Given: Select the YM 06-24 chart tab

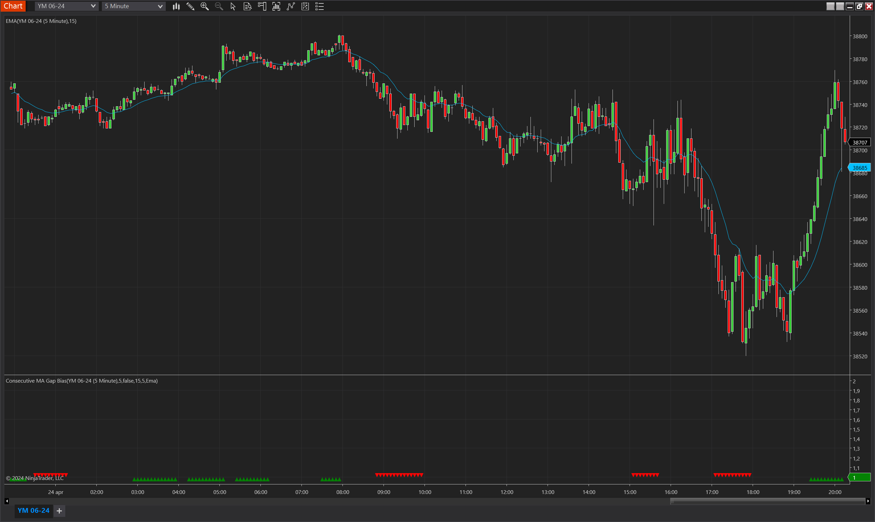Looking at the screenshot, I should pos(33,510).
